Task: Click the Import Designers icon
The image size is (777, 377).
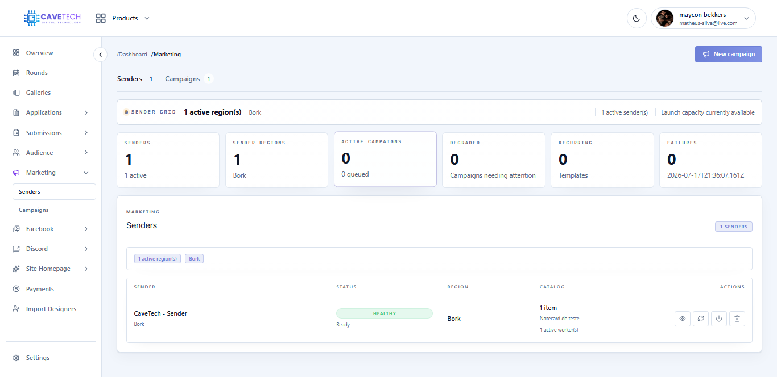Action: pyautogui.click(x=16, y=309)
